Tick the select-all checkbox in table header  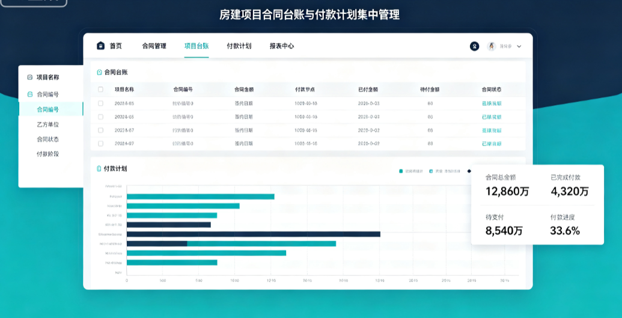click(100, 90)
